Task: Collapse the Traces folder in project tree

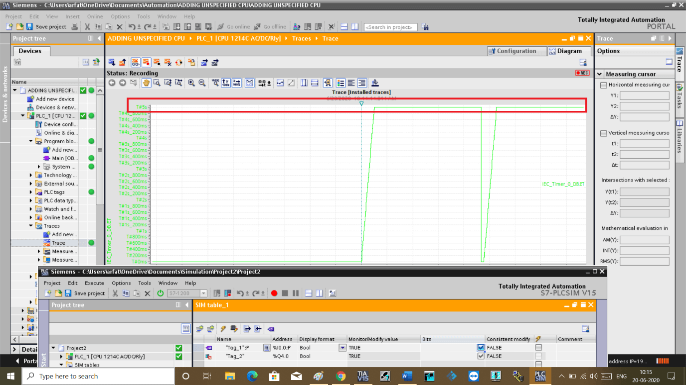Action: pyautogui.click(x=31, y=226)
